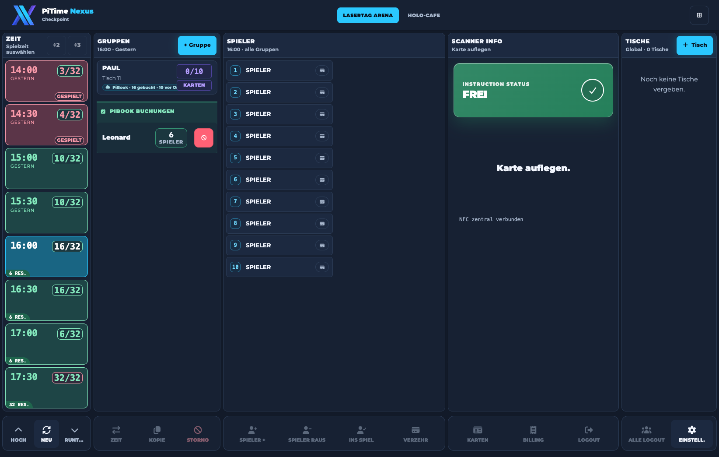This screenshot has height=457, width=719.
Task: Click card icon for Spieler 4
Action: pos(322,136)
